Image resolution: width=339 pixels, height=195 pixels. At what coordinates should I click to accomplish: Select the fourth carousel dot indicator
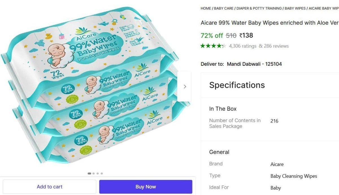tap(102, 174)
